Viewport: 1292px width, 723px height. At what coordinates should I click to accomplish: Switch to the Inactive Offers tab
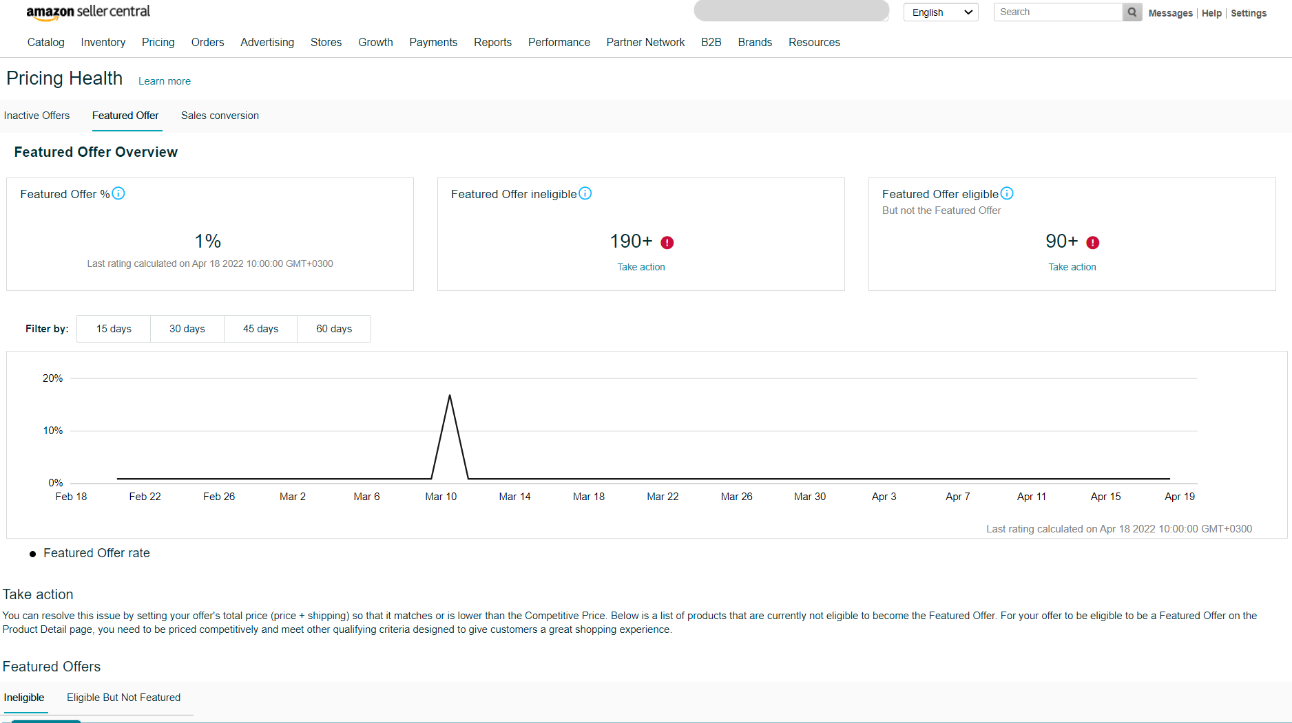37,116
